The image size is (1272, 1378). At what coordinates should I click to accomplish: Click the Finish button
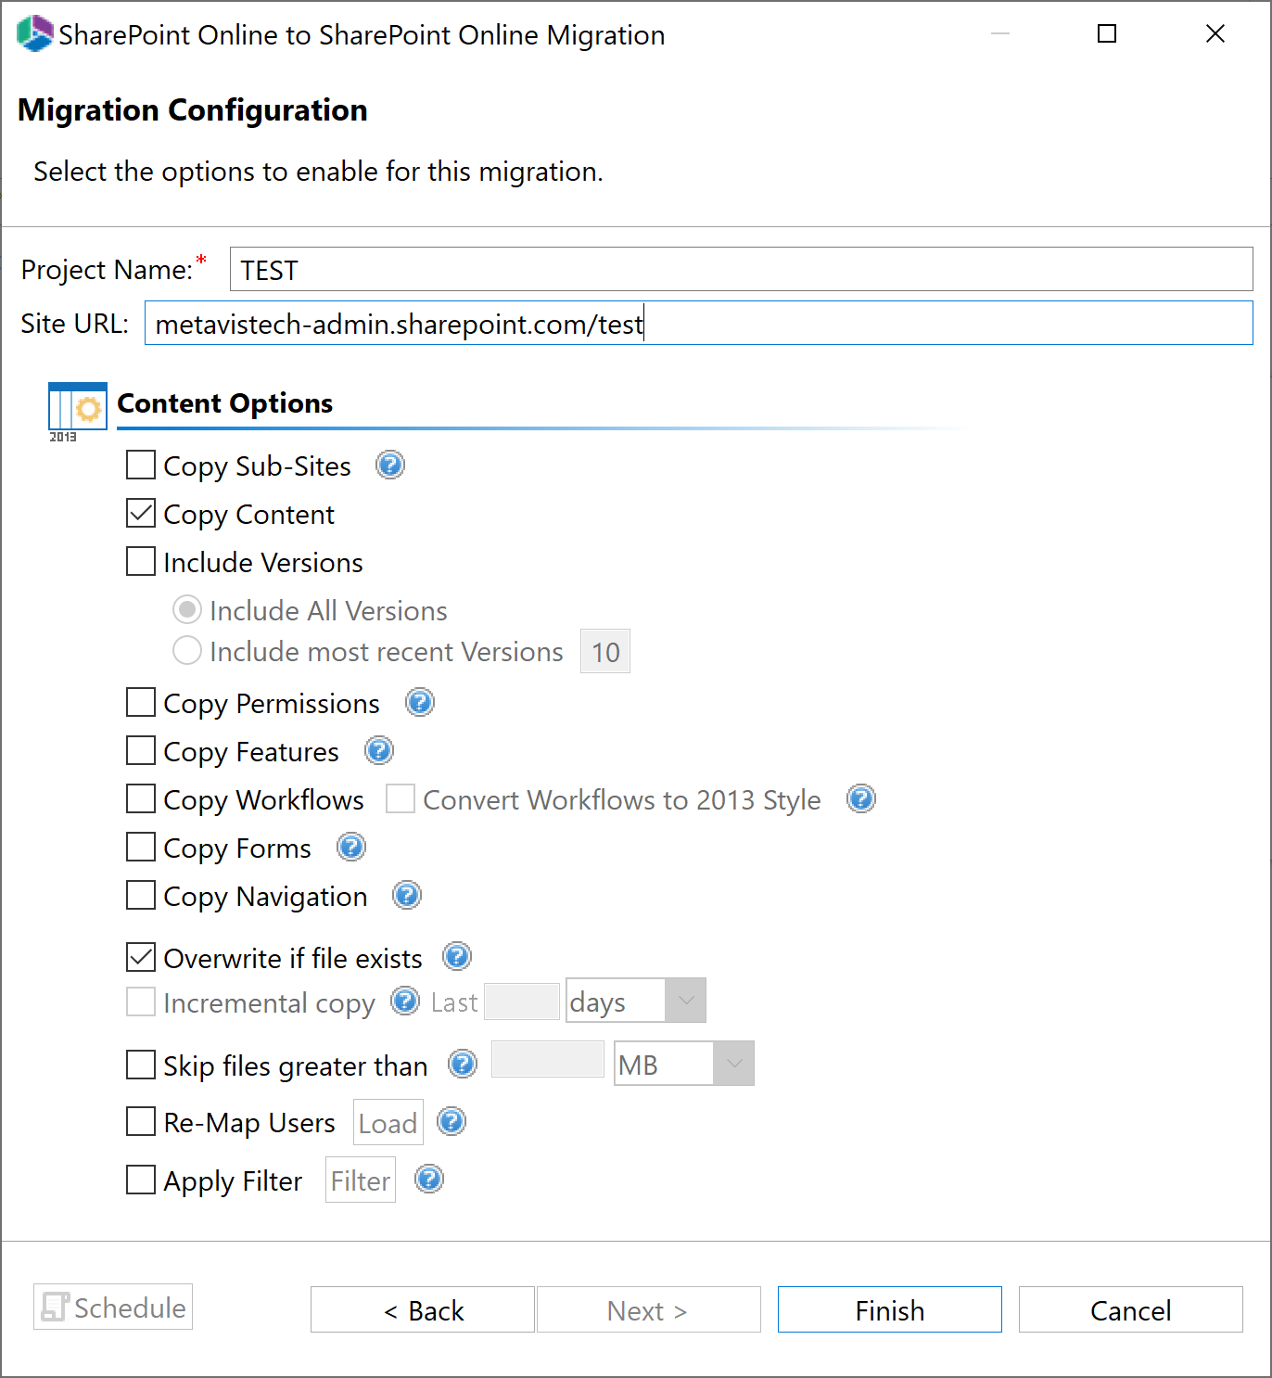[x=889, y=1309]
